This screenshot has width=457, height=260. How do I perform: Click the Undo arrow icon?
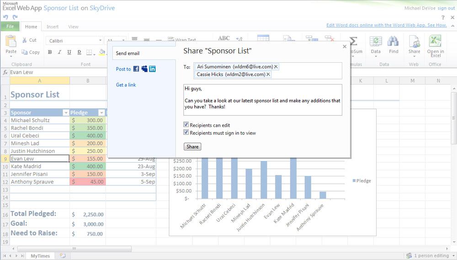pyautogui.click(x=5, y=17)
